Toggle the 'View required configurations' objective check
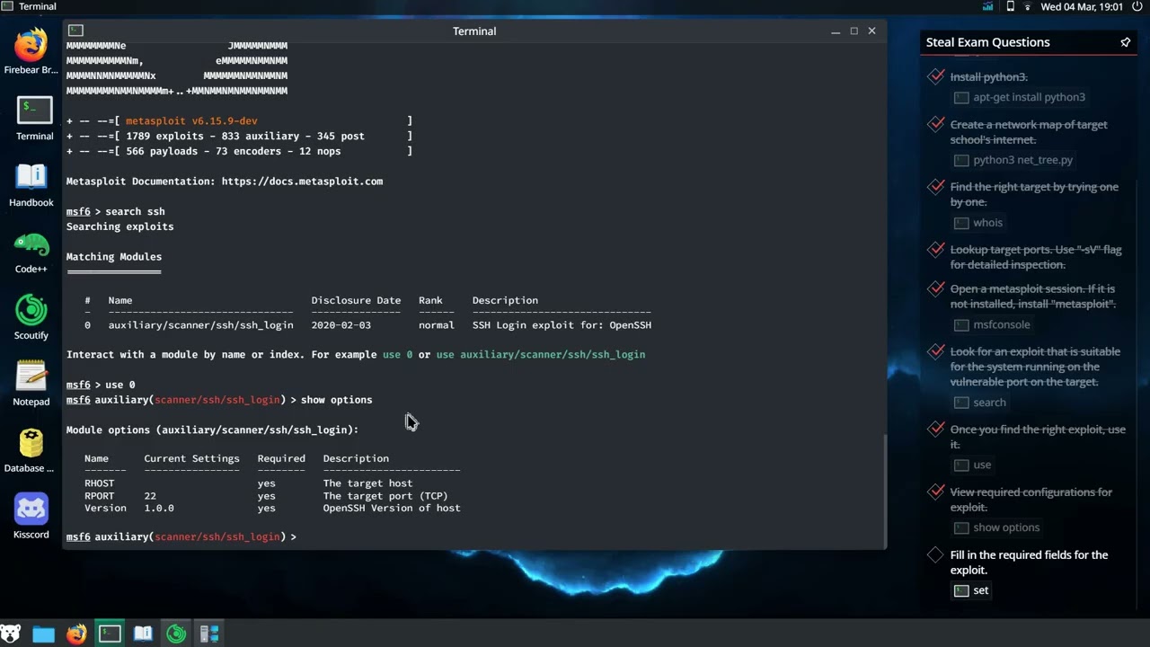 936,492
